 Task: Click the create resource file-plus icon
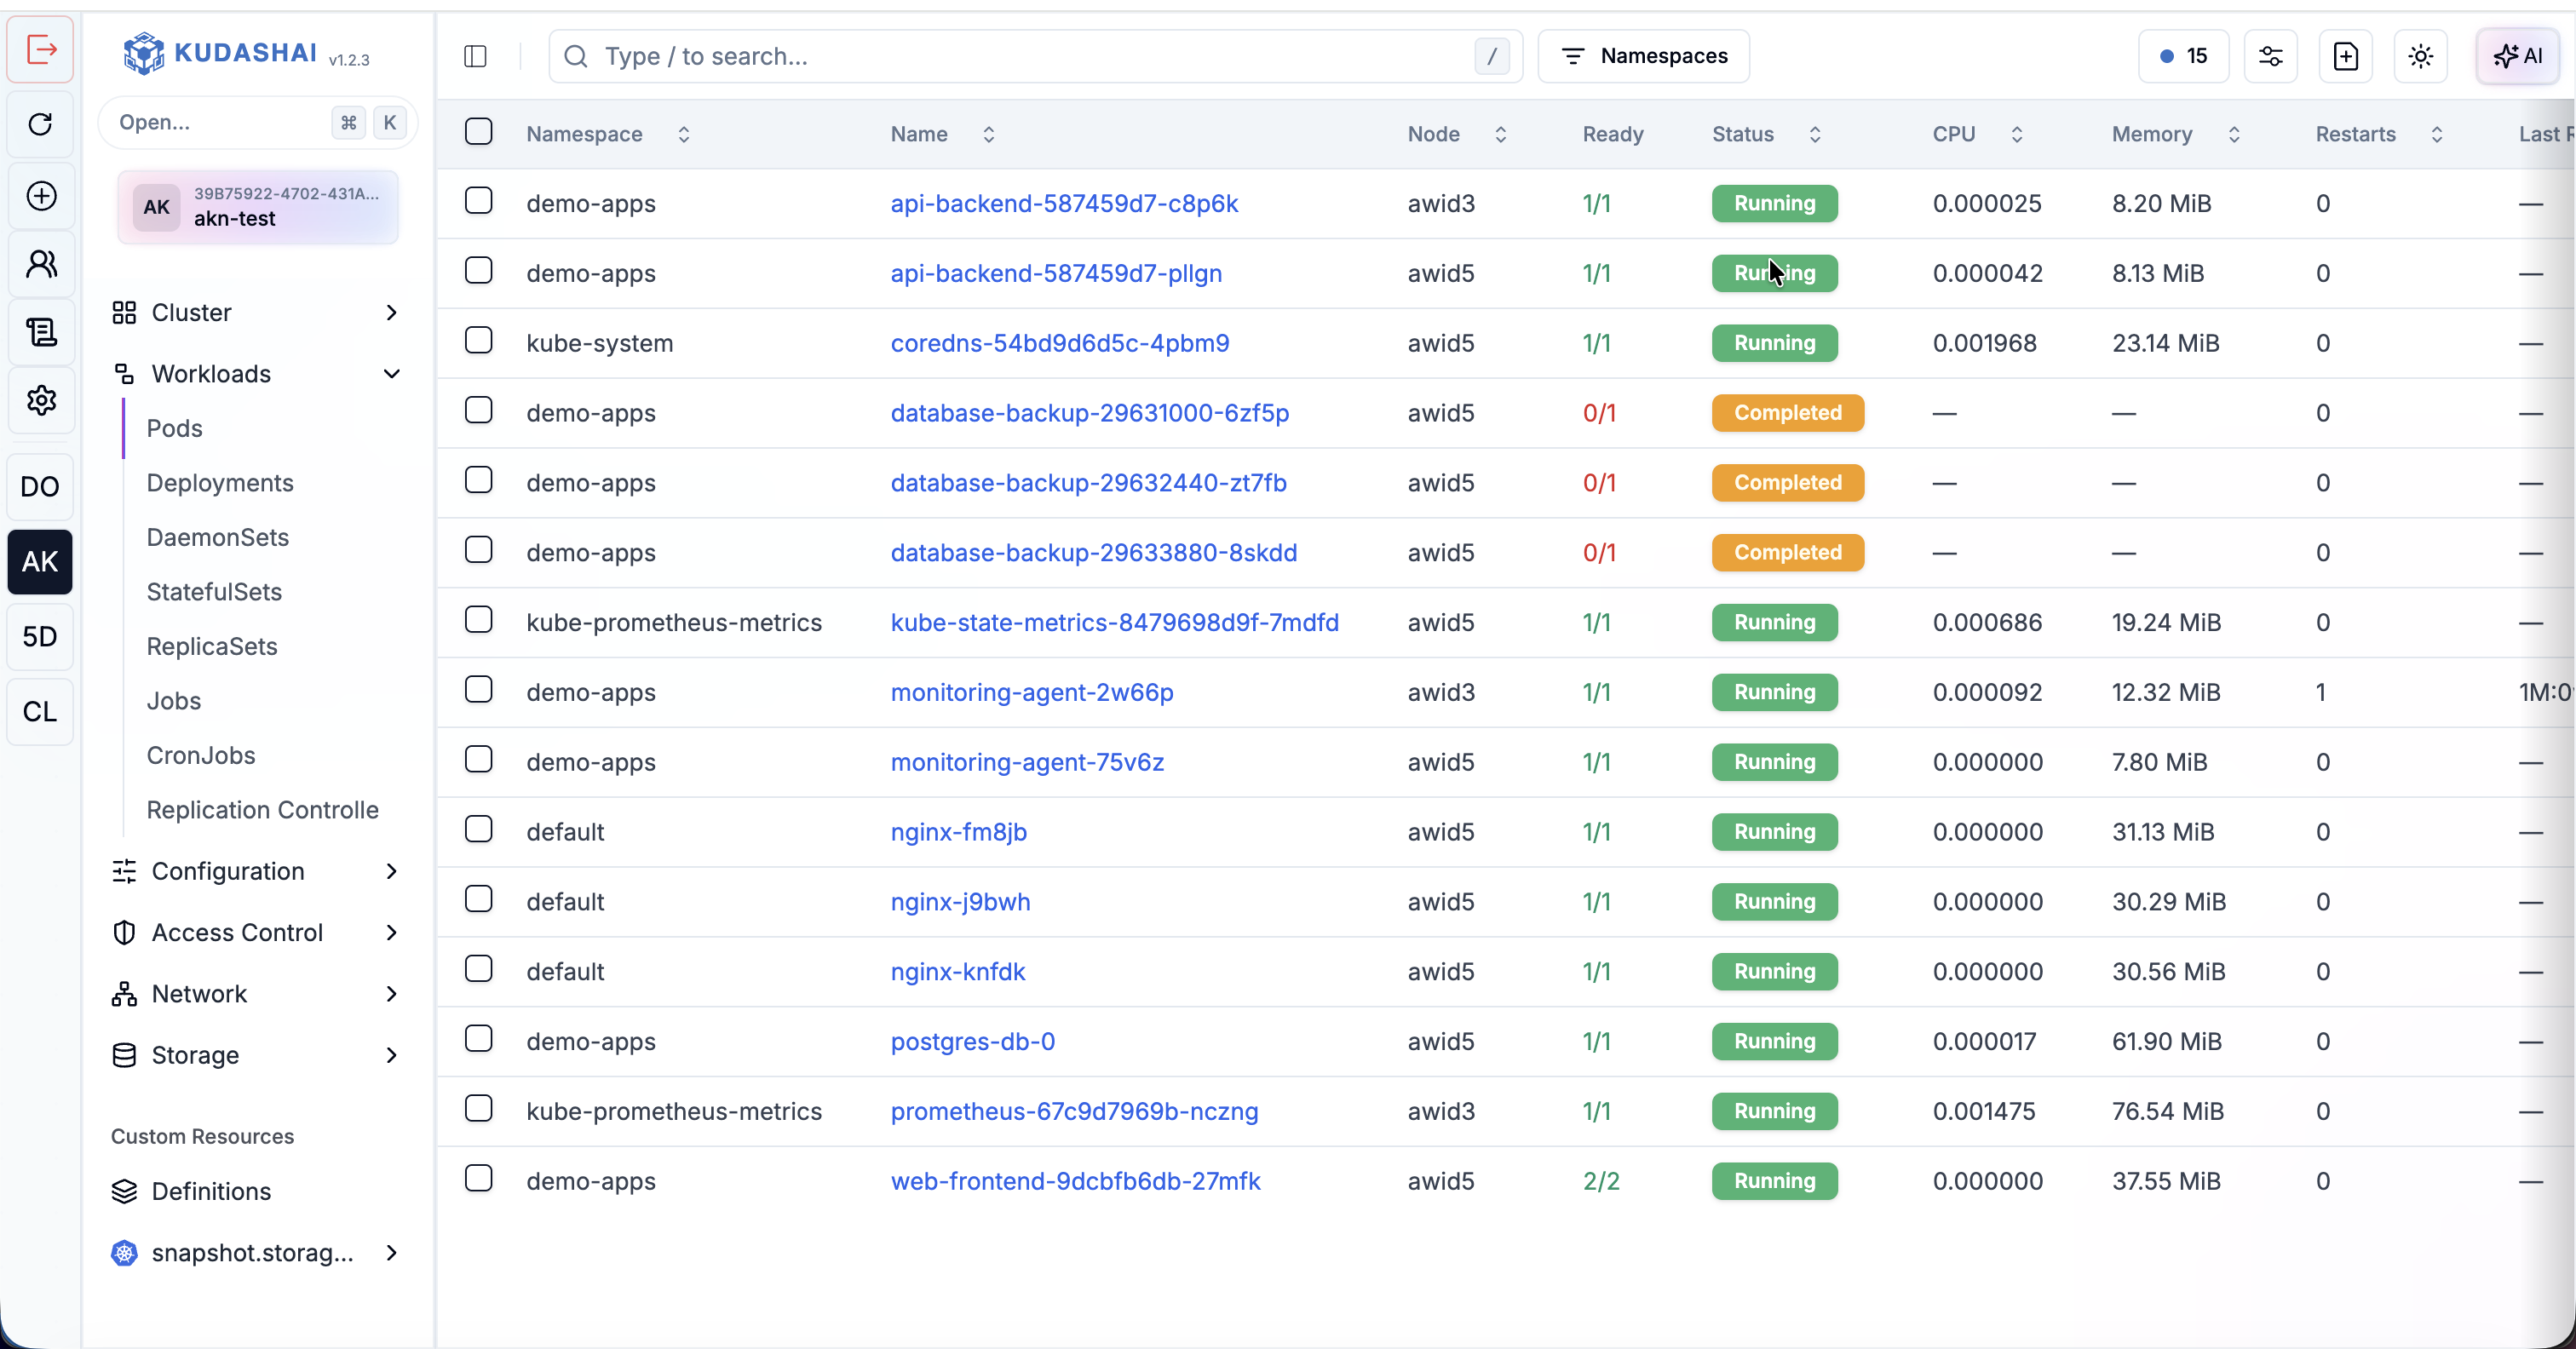(2346, 56)
